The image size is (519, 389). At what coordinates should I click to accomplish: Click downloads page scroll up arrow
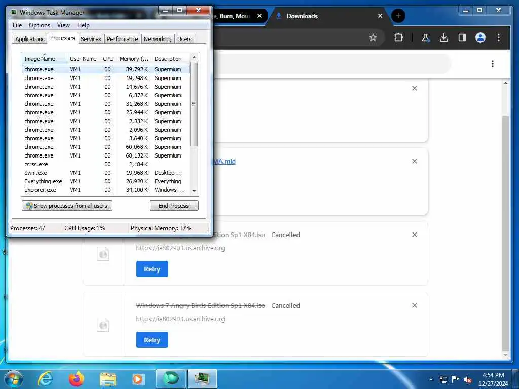point(505,83)
